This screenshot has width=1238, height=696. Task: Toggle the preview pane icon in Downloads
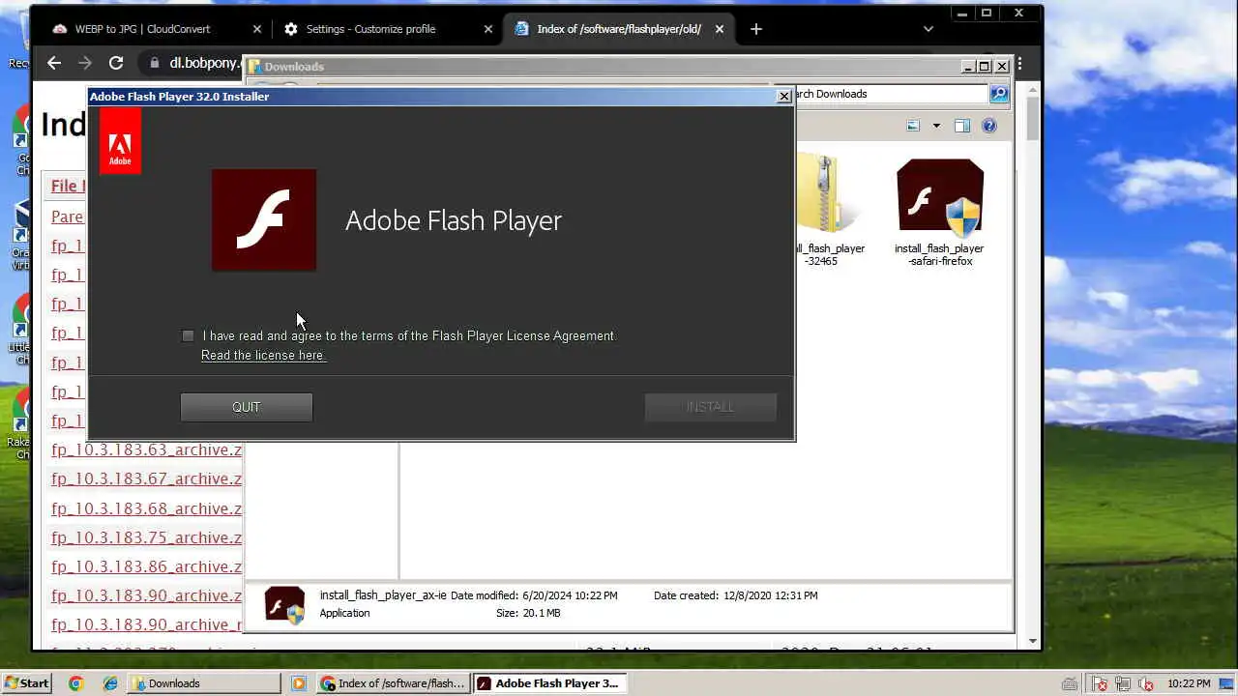pos(961,126)
